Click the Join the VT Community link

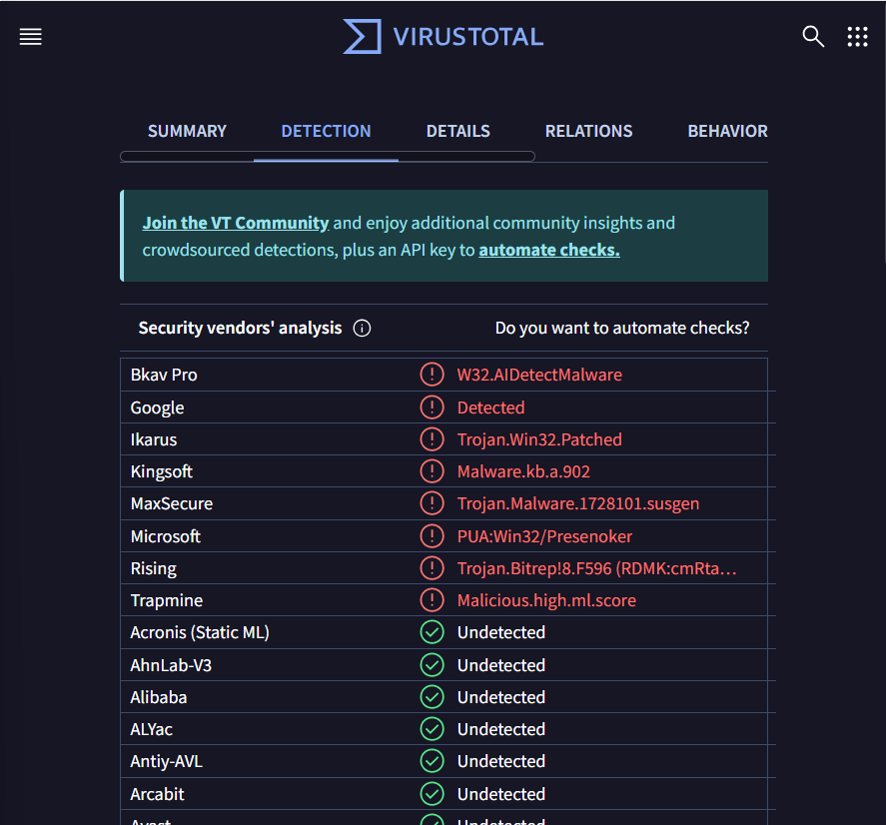coord(236,223)
